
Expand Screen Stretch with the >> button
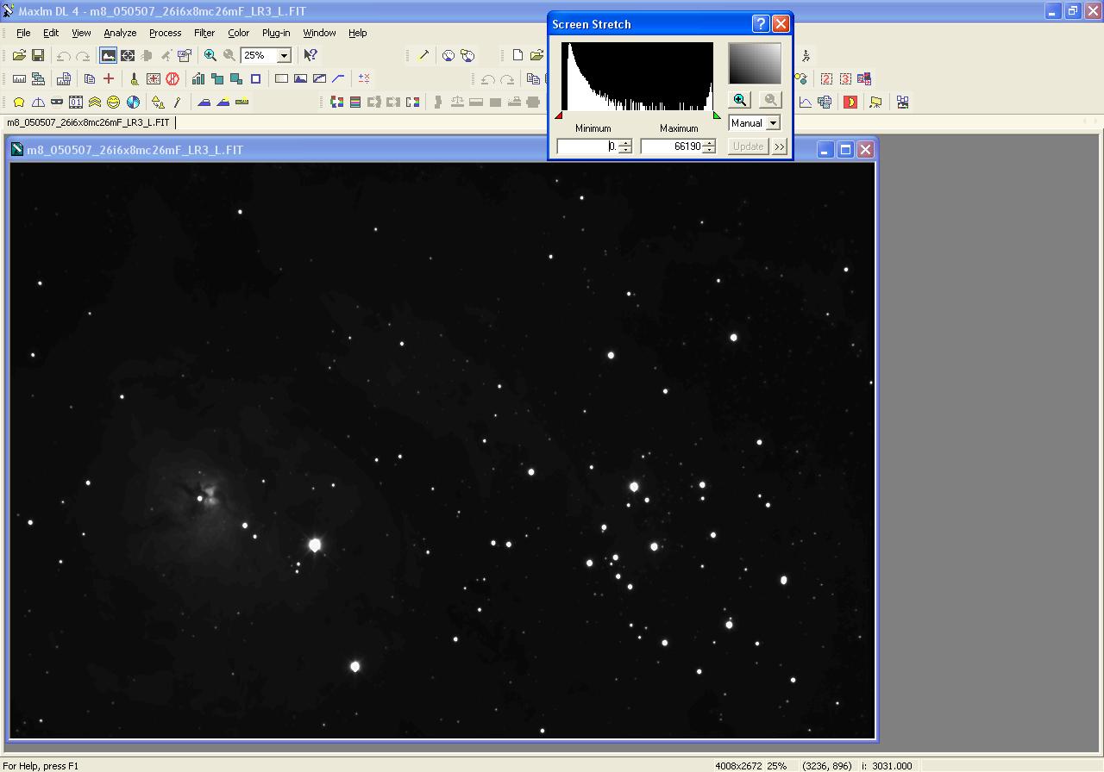pos(780,146)
